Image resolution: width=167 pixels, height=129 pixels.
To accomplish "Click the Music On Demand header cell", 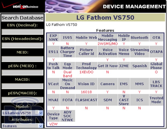I will [x=67, y=84].
